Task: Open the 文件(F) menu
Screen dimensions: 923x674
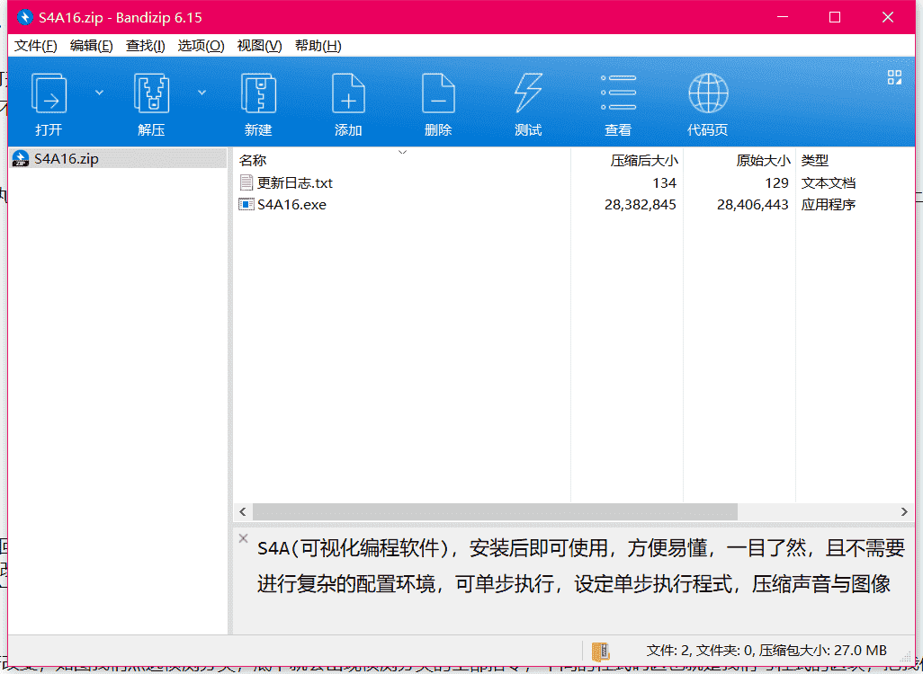Action: coord(35,46)
